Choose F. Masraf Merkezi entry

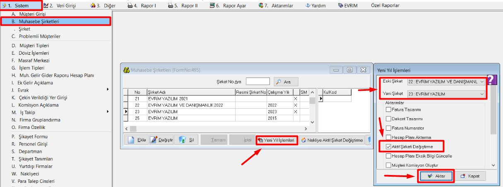[x=56, y=61]
